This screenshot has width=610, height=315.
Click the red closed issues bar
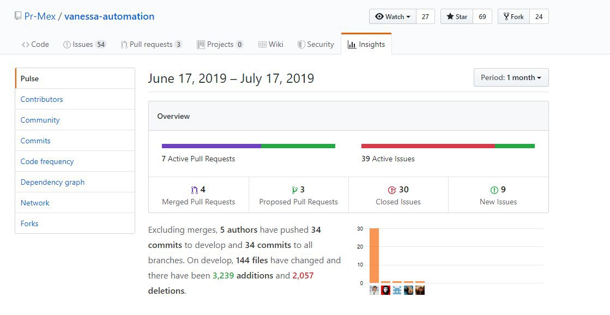(428, 146)
